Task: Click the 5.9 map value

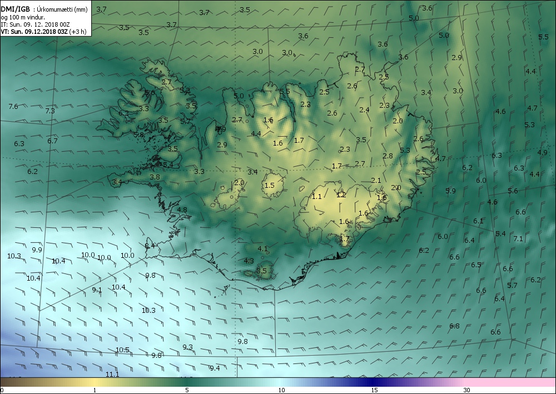Action: tap(450, 191)
